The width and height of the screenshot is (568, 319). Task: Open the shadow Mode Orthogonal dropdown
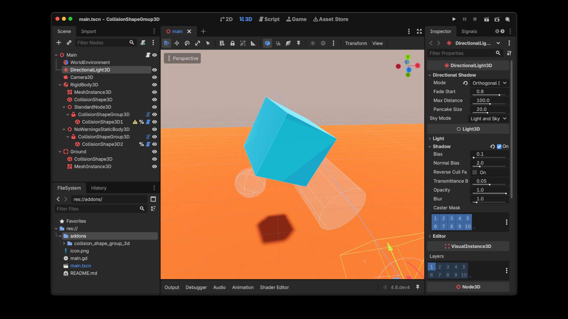tap(490, 83)
